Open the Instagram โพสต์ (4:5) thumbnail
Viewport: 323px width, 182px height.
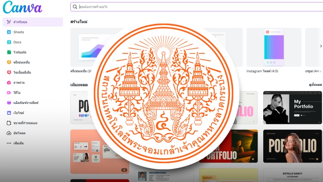(x=274, y=47)
